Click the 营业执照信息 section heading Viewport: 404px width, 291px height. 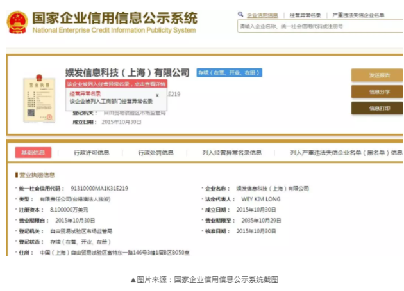click(x=35, y=175)
